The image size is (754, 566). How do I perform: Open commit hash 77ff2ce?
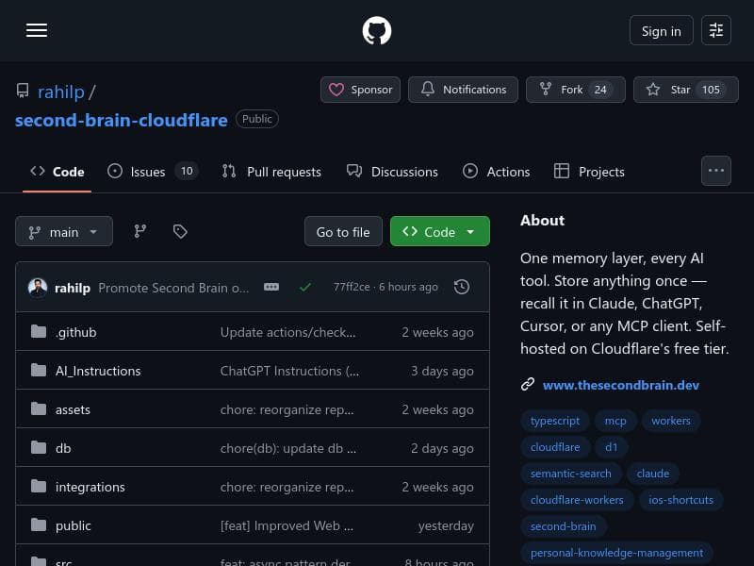pyautogui.click(x=352, y=287)
